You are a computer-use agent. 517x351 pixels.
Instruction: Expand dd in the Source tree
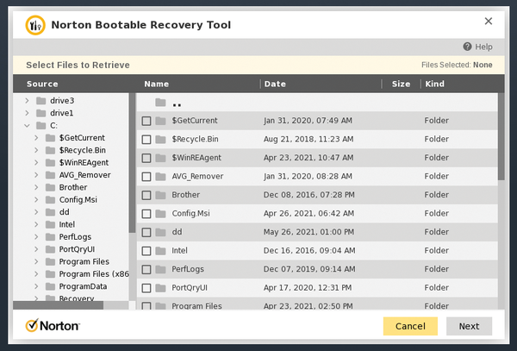tap(36, 212)
